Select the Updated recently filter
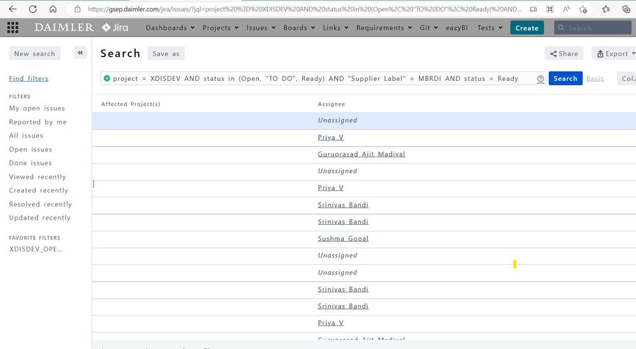Screen dimensions: 636x349 [39, 218]
